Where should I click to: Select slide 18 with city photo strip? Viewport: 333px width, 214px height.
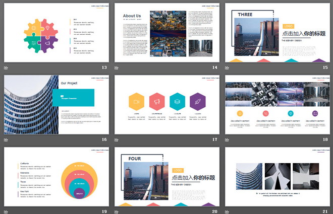click(277, 105)
